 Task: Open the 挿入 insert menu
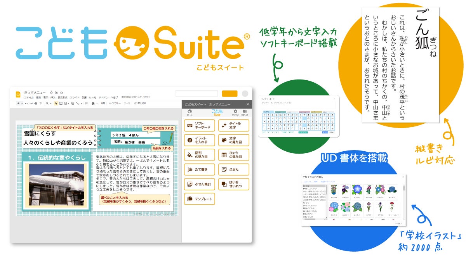click(x=52, y=97)
